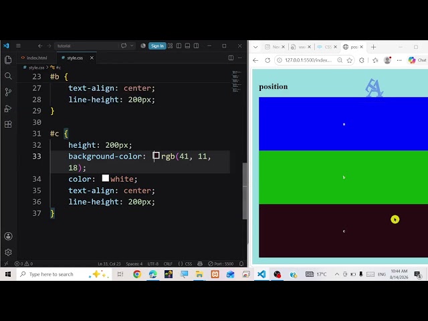The width and height of the screenshot is (428, 321).
Task: Open the Copilot icon in title bar
Action: [124, 45]
